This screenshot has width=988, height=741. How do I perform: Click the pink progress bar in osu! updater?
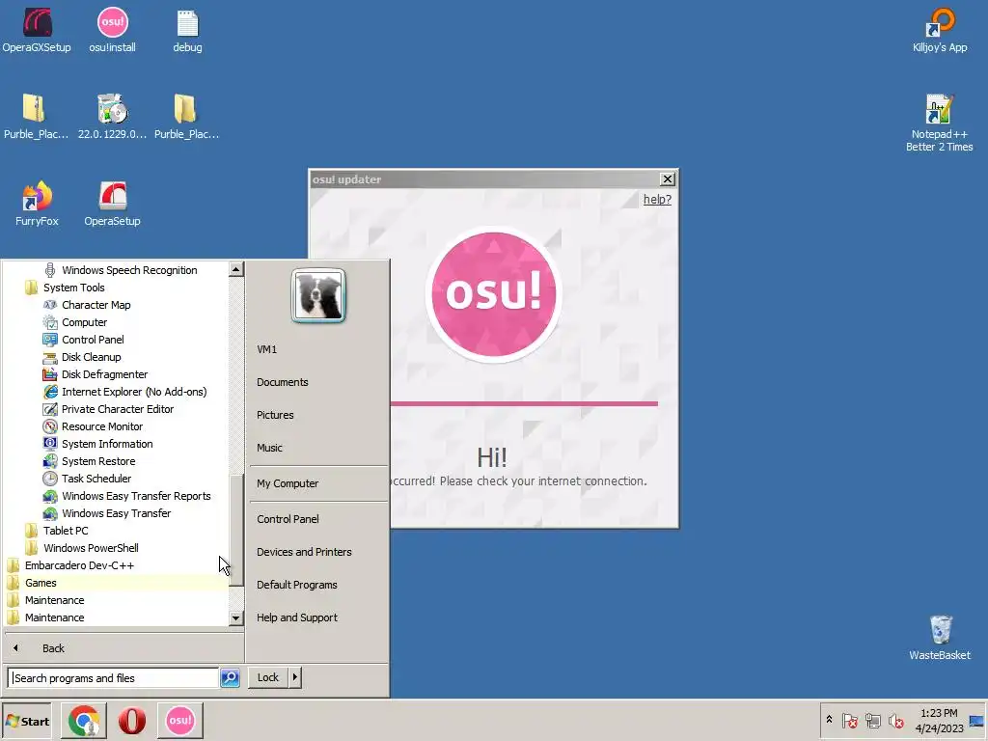524,404
